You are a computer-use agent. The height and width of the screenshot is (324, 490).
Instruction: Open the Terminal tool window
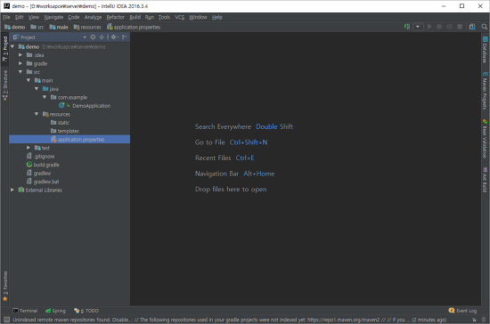pyautogui.click(x=25, y=311)
